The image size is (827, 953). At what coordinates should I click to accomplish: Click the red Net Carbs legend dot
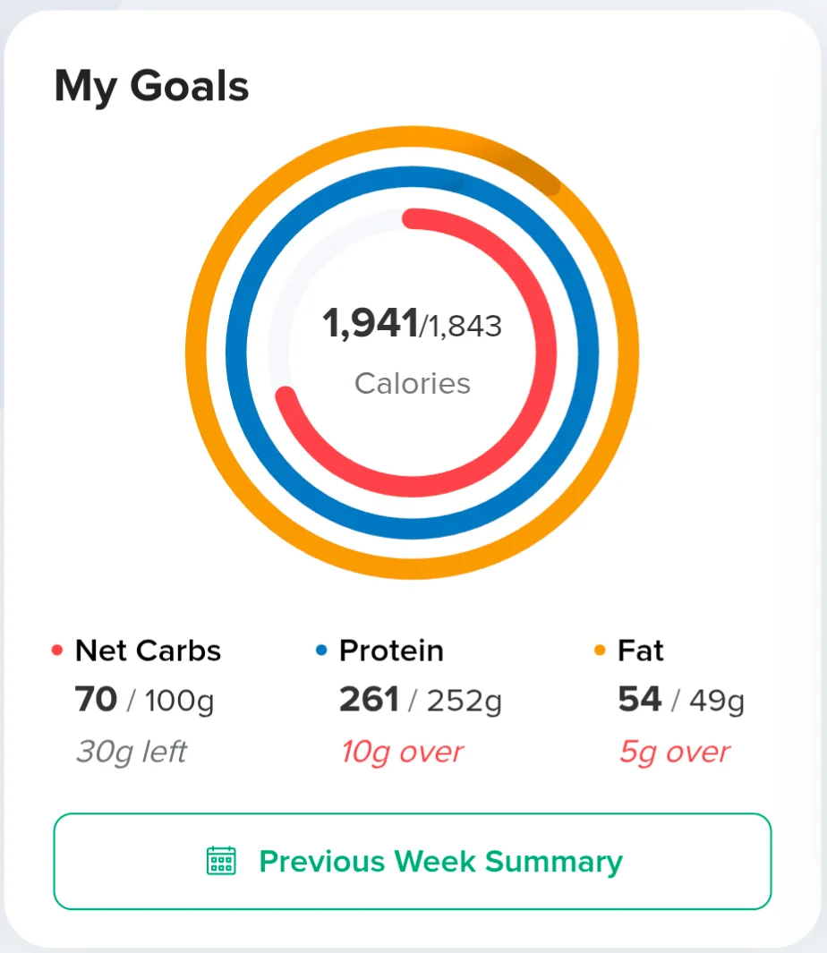pos(57,651)
